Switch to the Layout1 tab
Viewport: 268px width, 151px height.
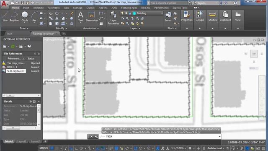pyautogui.click(x=22, y=141)
